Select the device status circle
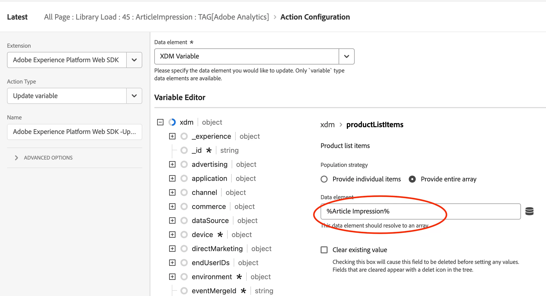This screenshot has height=296, width=546. [x=184, y=235]
